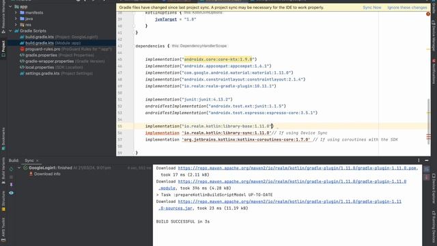Open build.gradle.kts (Project: GoogleLogin1)

click(x=59, y=37)
